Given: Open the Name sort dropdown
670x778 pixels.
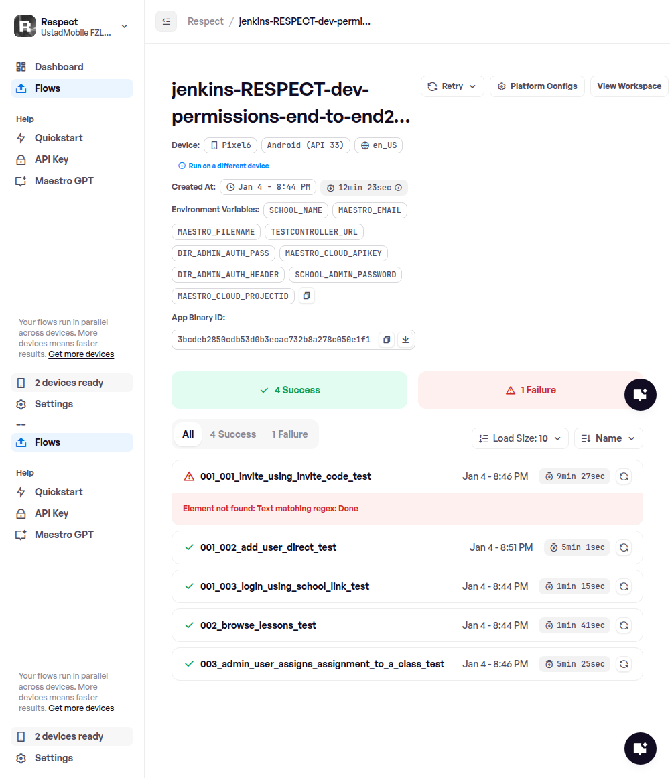Looking at the screenshot, I should pyautogui.click(x=608, y=438).
